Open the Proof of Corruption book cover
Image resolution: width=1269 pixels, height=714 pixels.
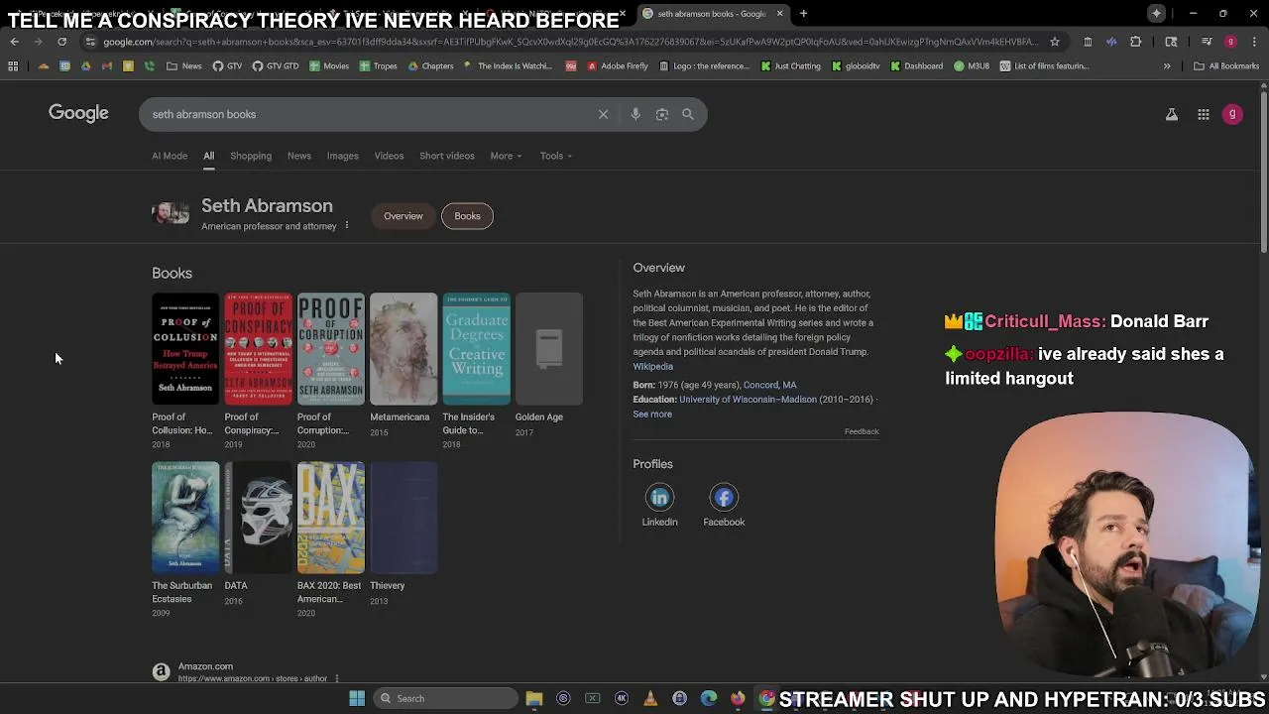point(331,349)
